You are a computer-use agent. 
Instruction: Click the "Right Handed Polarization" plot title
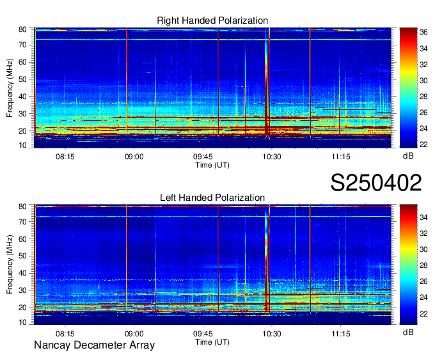point(212,20)
